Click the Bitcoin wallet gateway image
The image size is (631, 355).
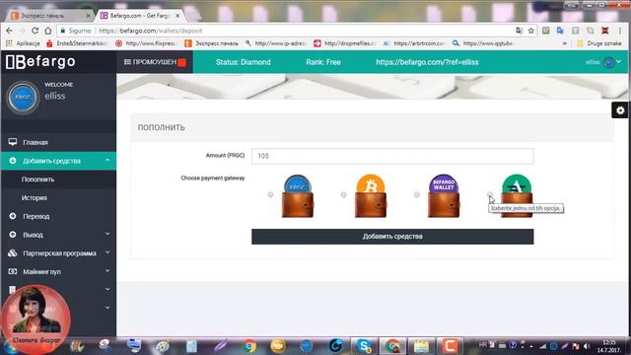(371, 196)
